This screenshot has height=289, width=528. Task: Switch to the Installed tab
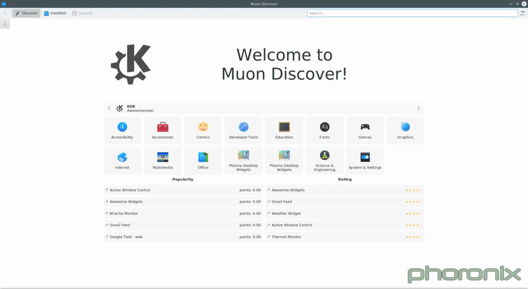(55, 13)
